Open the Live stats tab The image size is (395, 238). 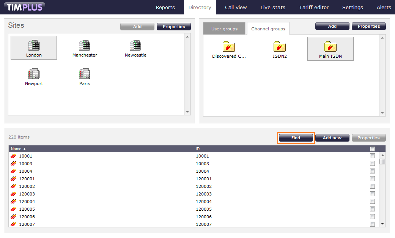tap(273, 7)
